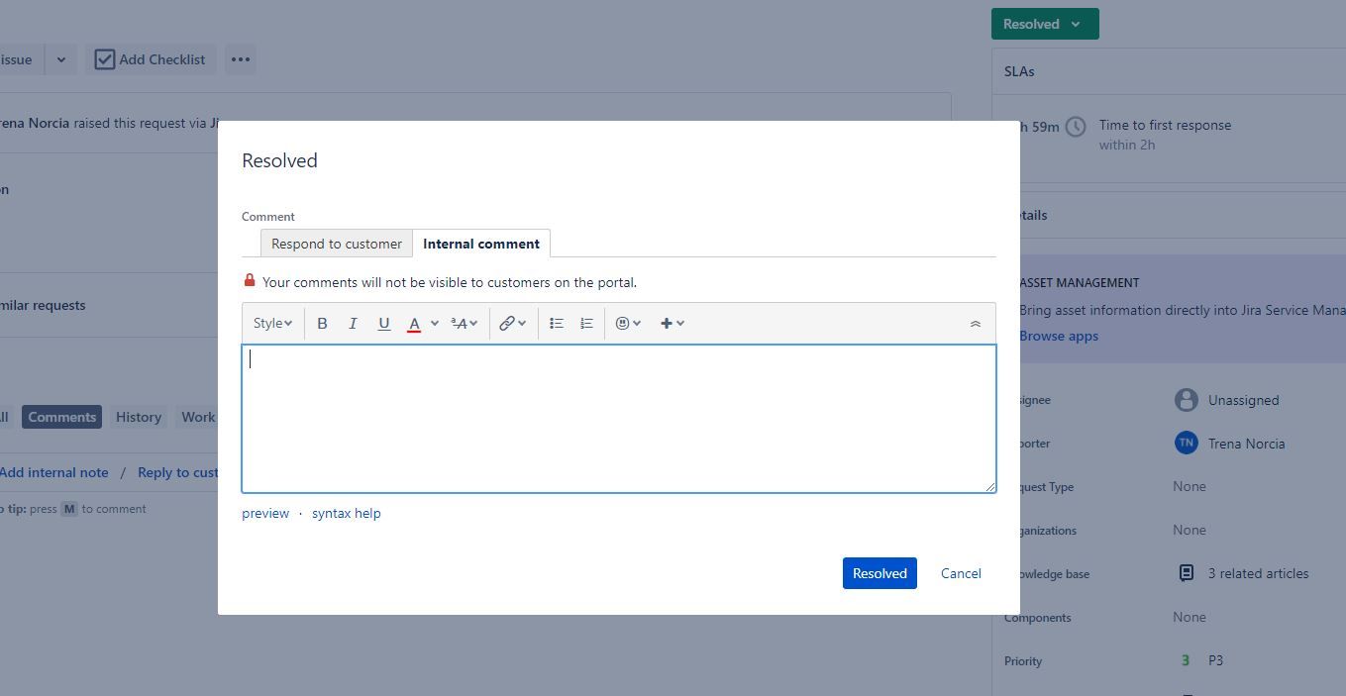Click inside the comment text area

619,419
